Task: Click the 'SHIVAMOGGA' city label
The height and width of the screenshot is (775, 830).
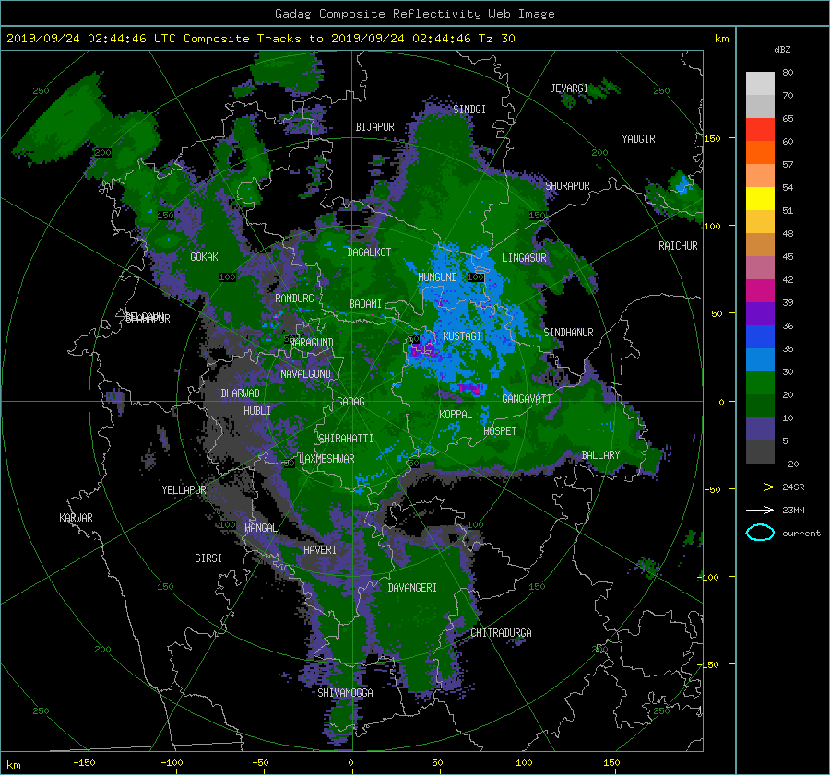Action: pos(345,693)
